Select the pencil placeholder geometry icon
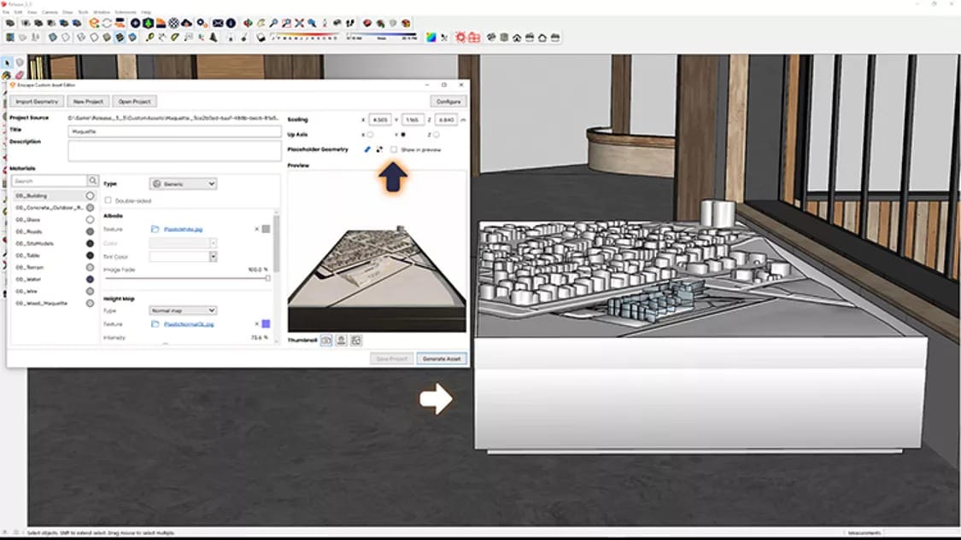The width and height of the screenshot is (961, 540). coord(367,149)
